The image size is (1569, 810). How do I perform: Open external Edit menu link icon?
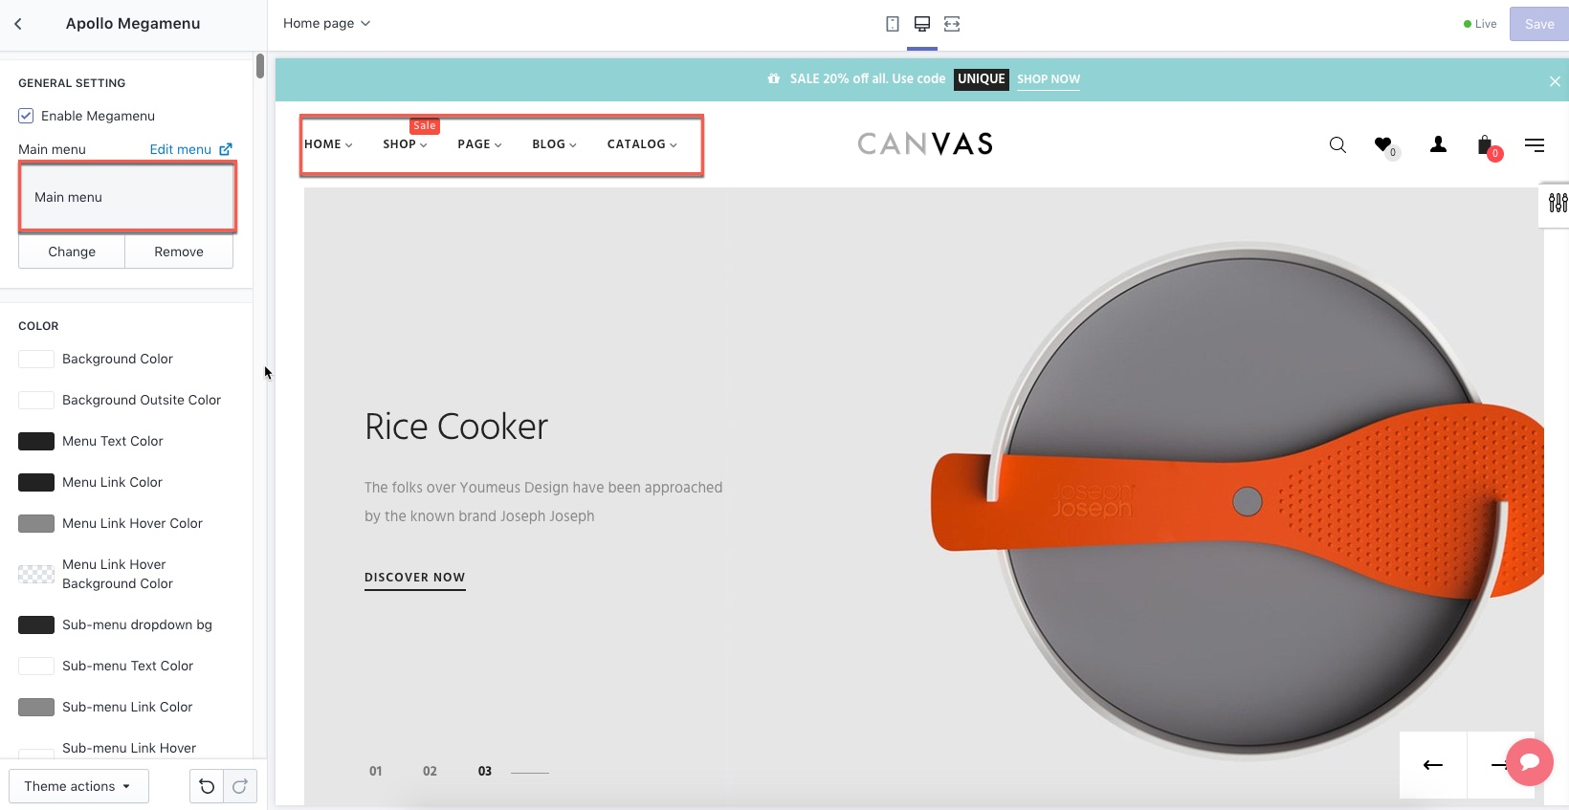click(226, 149)
